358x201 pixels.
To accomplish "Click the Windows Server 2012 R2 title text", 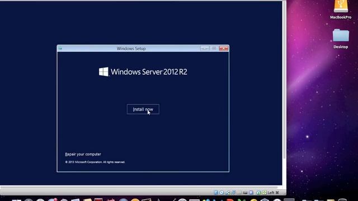I will tap(149, 72).
